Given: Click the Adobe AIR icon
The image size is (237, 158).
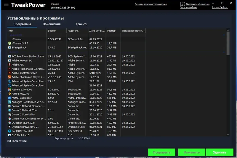Looking at the screenshot, I should [x=9, y=65].
